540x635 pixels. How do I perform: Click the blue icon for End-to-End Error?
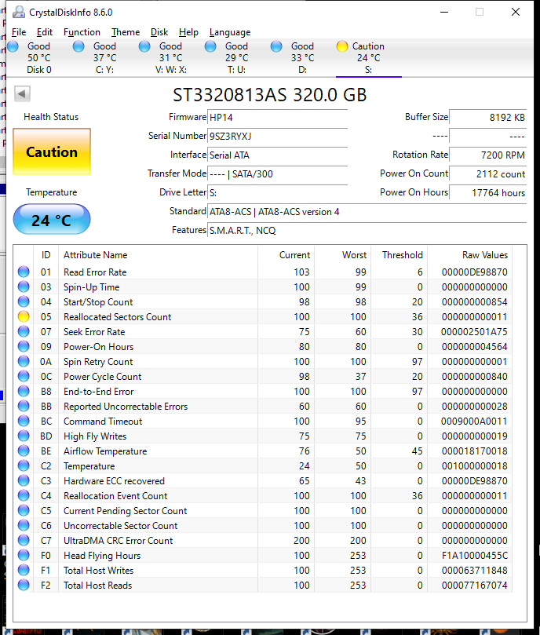click(24, 391)
